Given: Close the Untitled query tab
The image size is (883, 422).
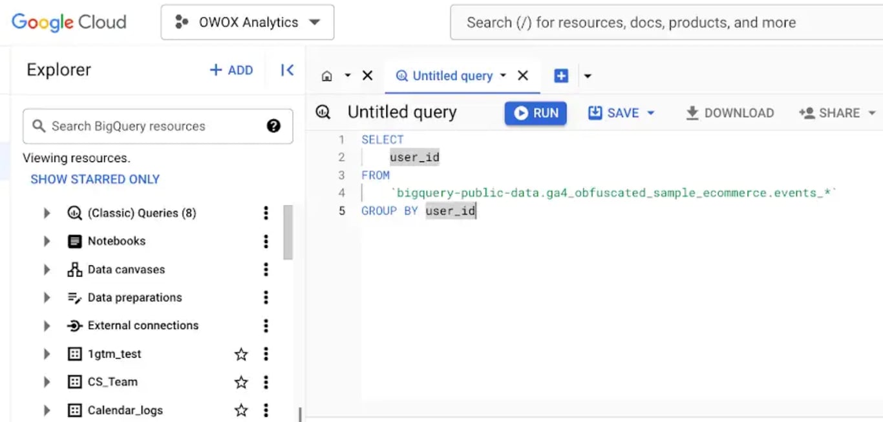Looking at the screenshot, I should 523,76.
